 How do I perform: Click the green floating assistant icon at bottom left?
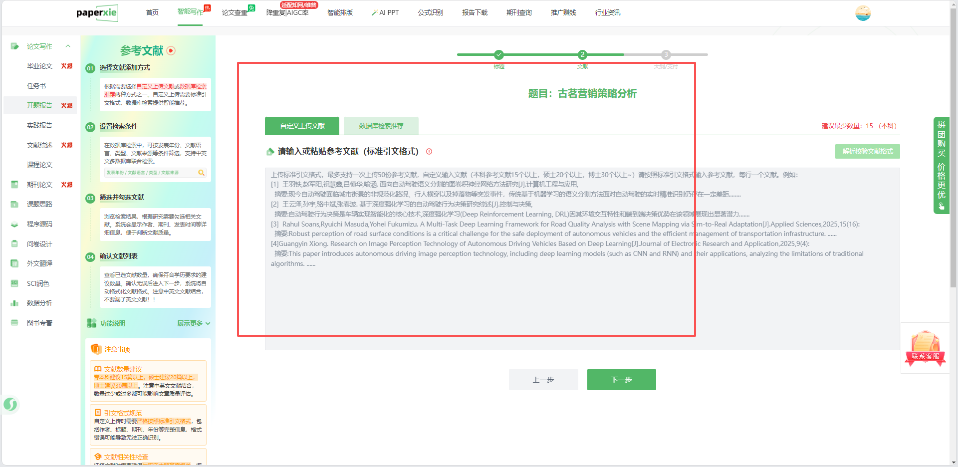[10, 404]
